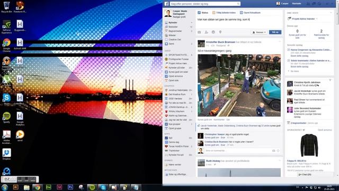The width and height of the screenshot is (339, 191).
Task: Click the camera icon in the comment box
Action: [273, 151]
